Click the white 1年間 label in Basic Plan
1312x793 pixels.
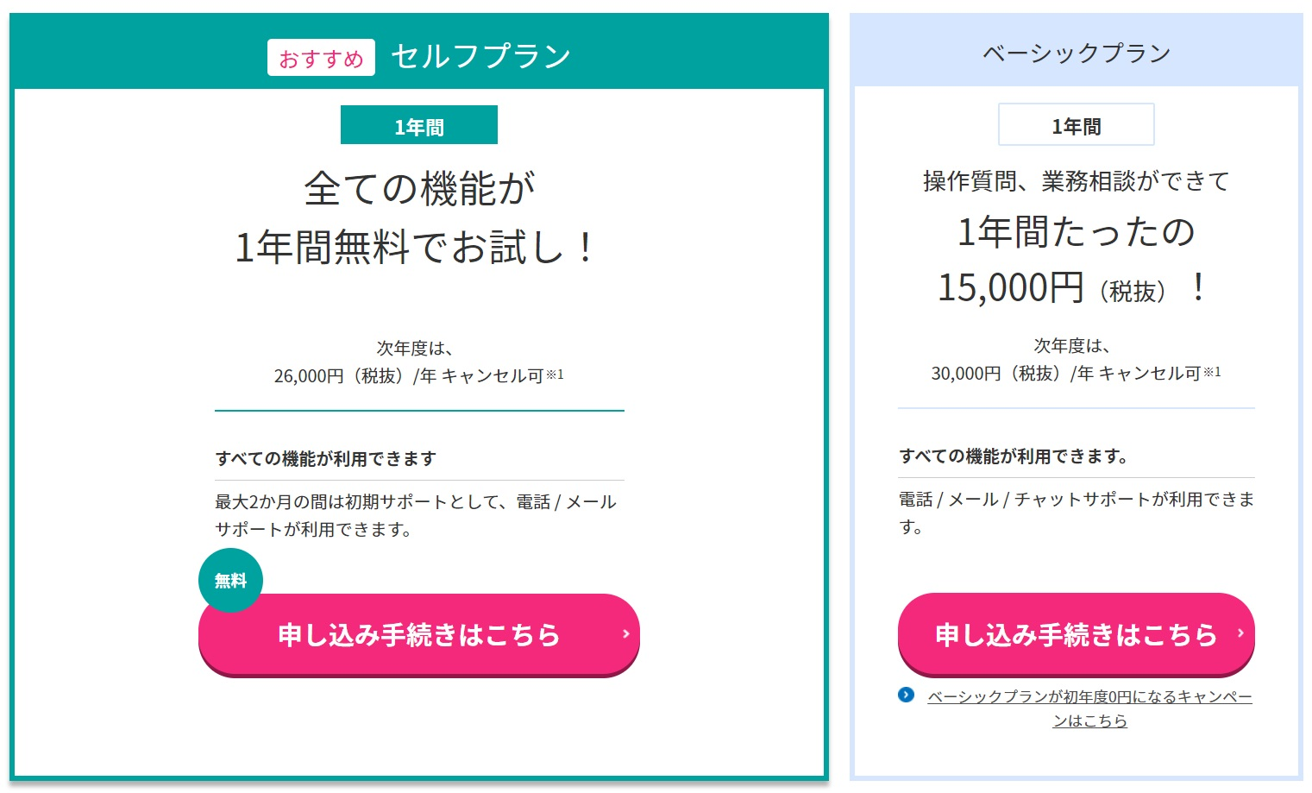(x=1076, y=126)
